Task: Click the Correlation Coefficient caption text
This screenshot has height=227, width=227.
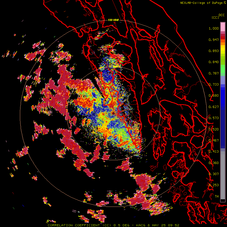Action: [x=113, y=225]
